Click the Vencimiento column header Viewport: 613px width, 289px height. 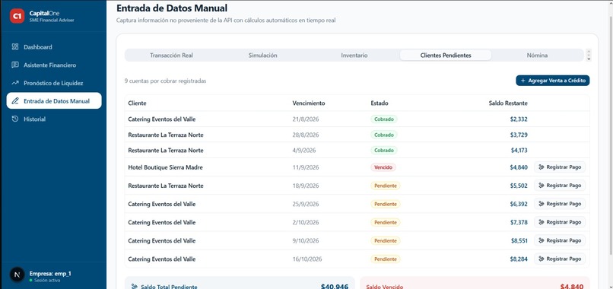309,103
